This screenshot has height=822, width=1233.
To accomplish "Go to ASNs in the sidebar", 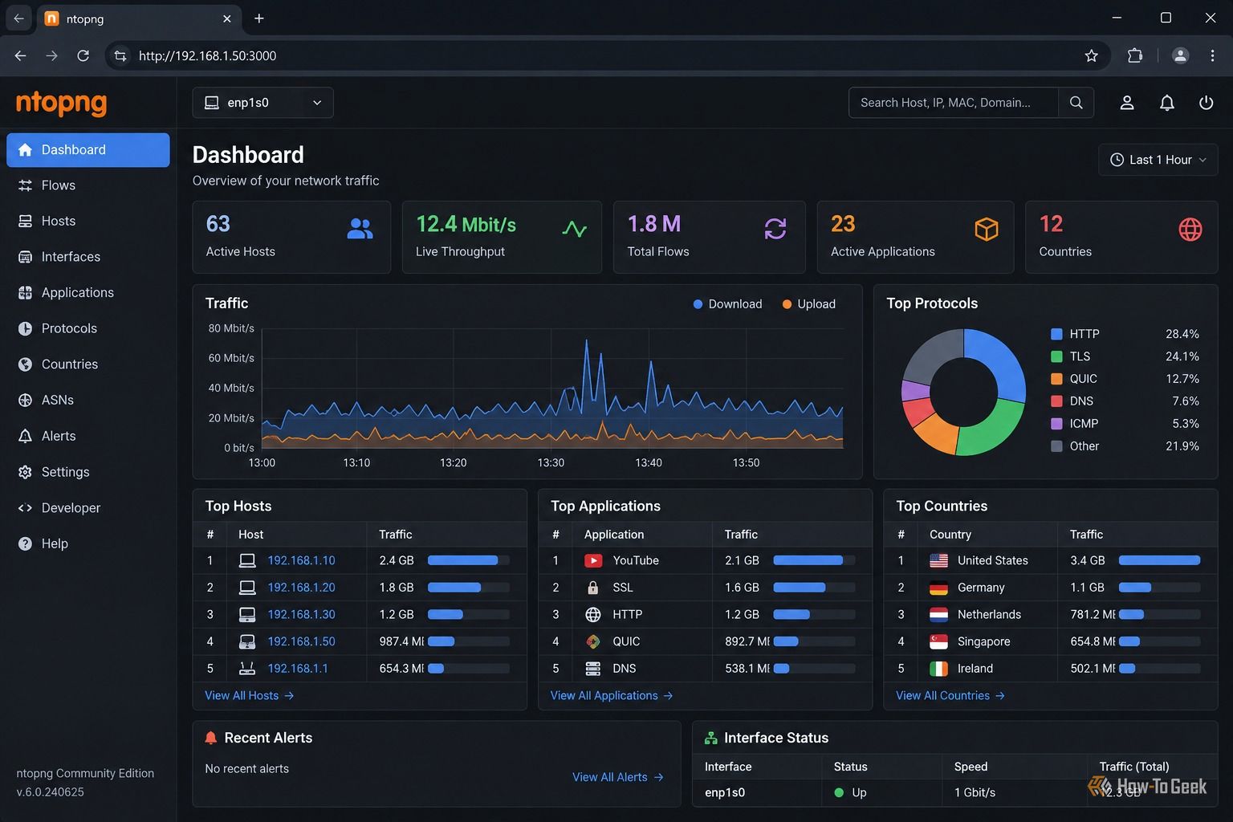I will pyautogui.click(x=88, y=400).
